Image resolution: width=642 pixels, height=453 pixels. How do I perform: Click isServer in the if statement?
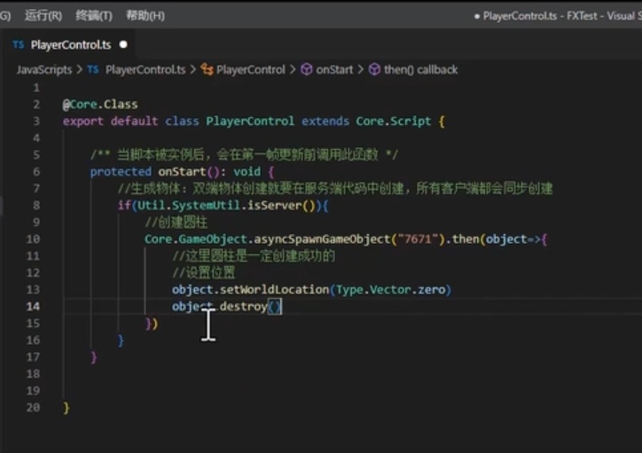tap(274, 205)
